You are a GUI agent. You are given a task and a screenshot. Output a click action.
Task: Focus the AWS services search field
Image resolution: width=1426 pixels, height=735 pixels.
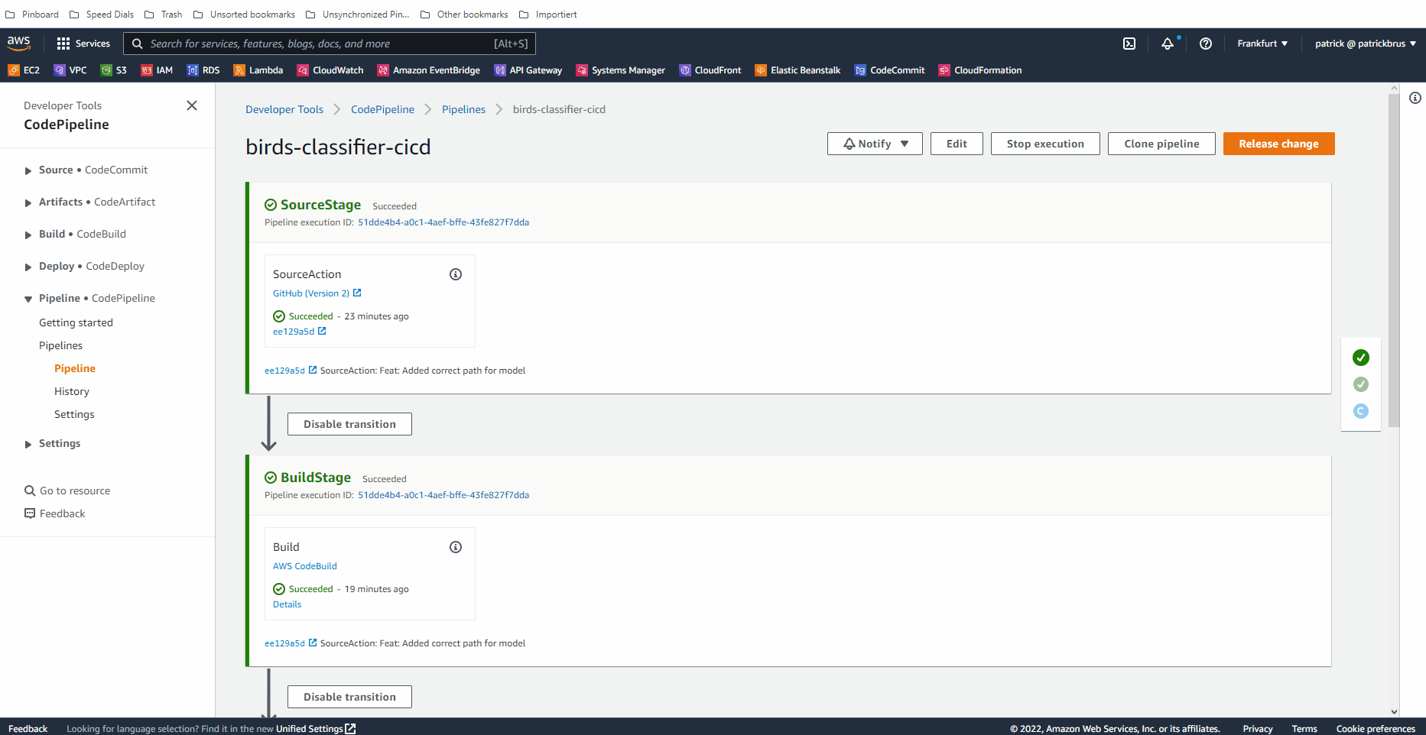pos(330,44)
